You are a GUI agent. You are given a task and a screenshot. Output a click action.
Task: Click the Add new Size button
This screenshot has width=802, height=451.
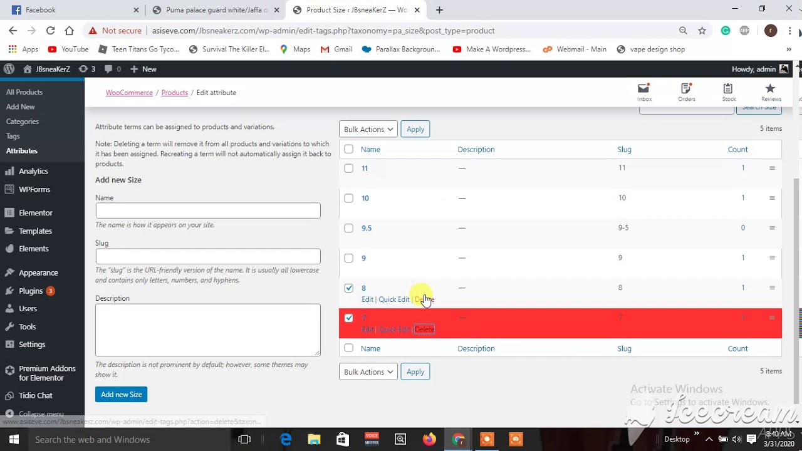pyautogui.click(x=122, y=395)
